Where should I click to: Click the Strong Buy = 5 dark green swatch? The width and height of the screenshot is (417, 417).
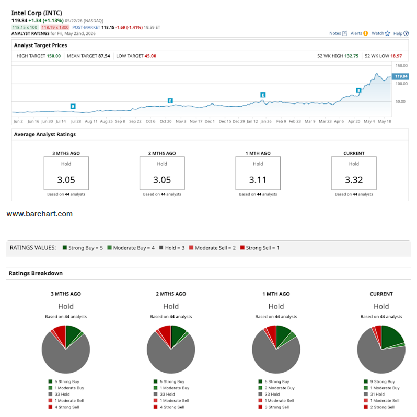click(x=65, y=248)
